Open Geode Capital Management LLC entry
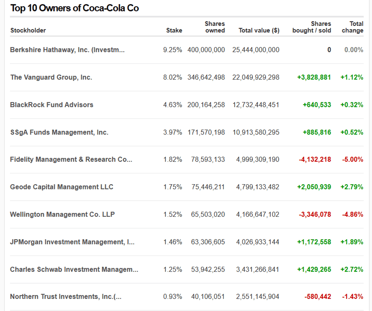The width and height of the screenshot is (372, 311). (62, 187)
